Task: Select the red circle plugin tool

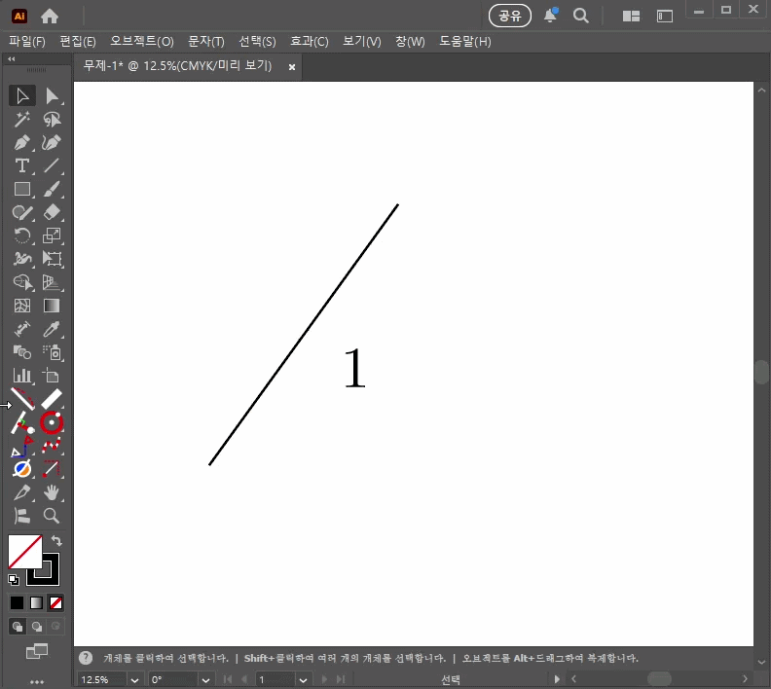Action: pos(52,422)
